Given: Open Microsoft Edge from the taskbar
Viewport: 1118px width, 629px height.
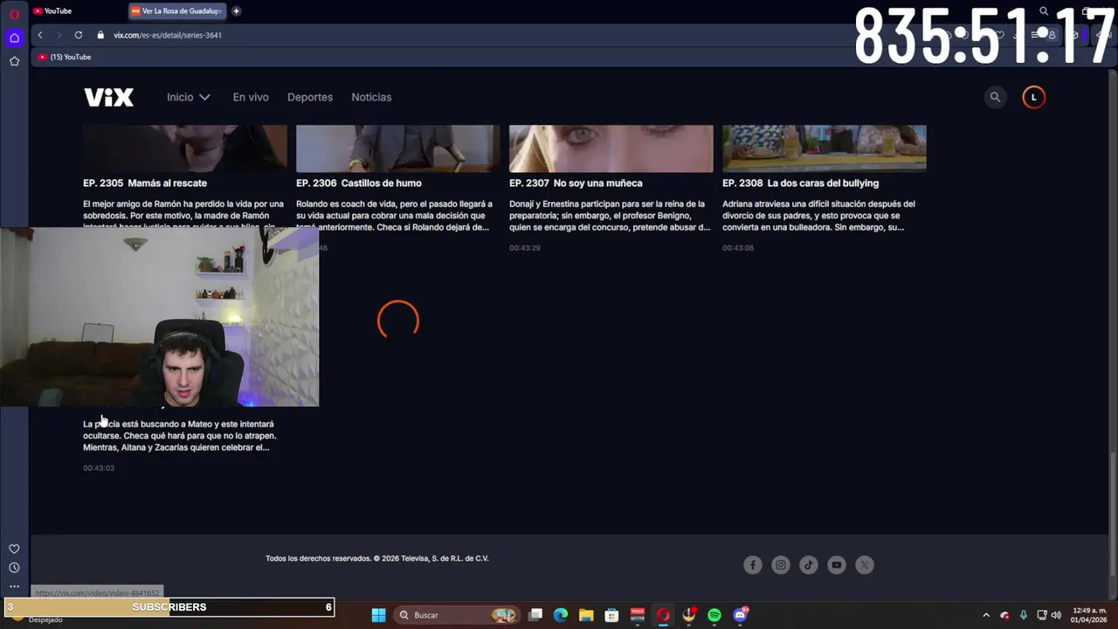Looking at the screenshot, I should coord(561,615).
